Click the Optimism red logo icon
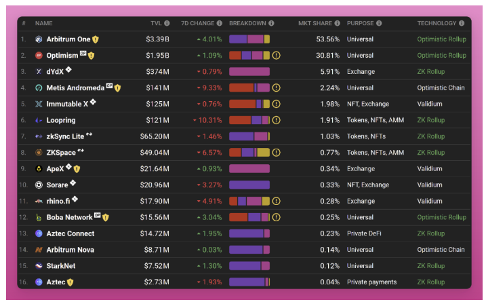This screenshot has width=486, height=302. tap(39, 56)
